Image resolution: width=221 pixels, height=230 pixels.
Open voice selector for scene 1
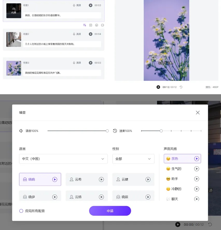point(77,5)
